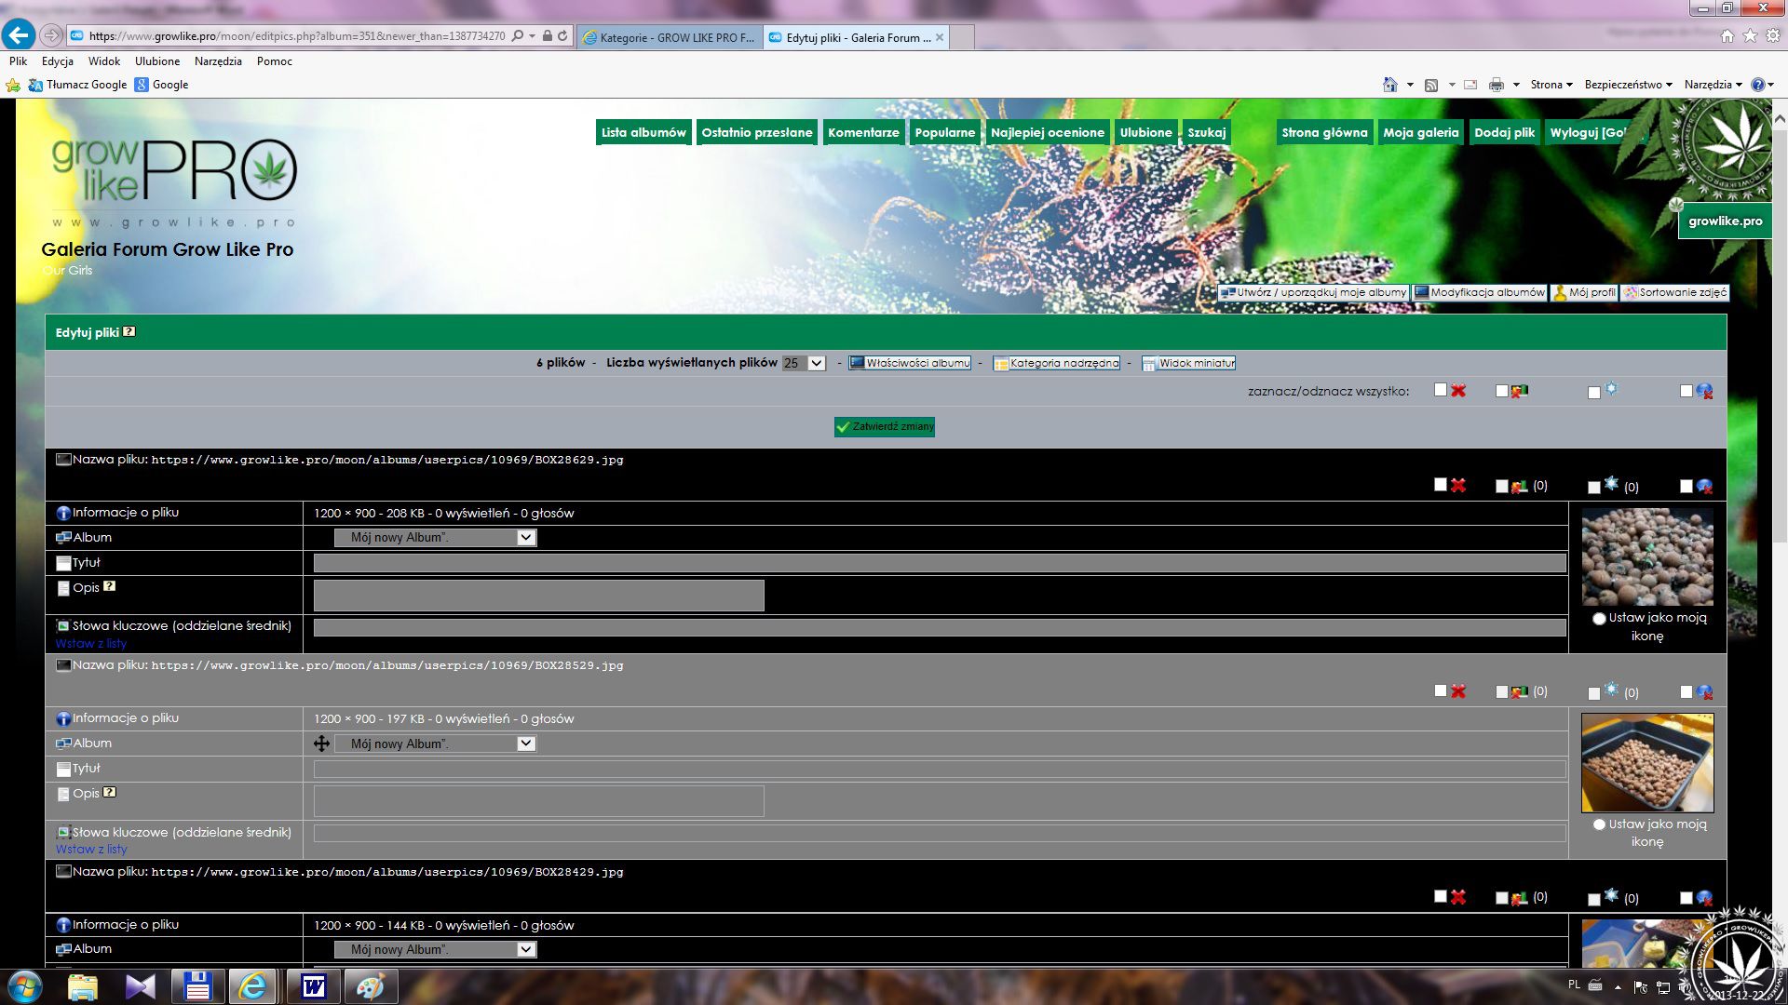Viewport: 1788px width, 1005px height.
Task: Click the red delete X icon for BOX28629.jpg
Action: click(x=1458, y=485)
